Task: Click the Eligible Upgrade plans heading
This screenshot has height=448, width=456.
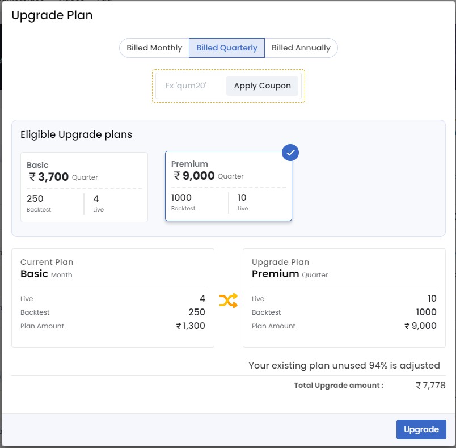Action: click(x=76, y=134)
